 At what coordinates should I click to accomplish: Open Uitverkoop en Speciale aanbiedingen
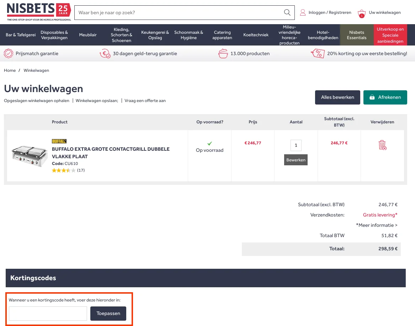(390, 35)
